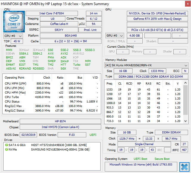Open the GPU #0 selector dropdown
This screenshot has height=173, width=191.
click(x=115, y=36)
